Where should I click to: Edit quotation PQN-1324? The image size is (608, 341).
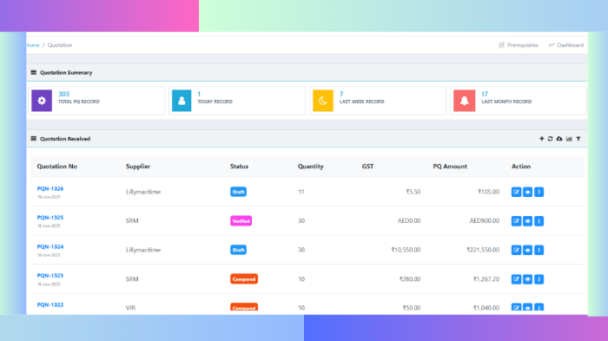click(516, 250)
